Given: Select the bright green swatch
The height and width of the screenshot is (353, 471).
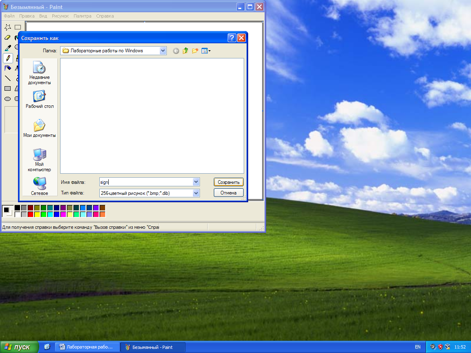Looking at the screenshot, I should click(44, 214).
